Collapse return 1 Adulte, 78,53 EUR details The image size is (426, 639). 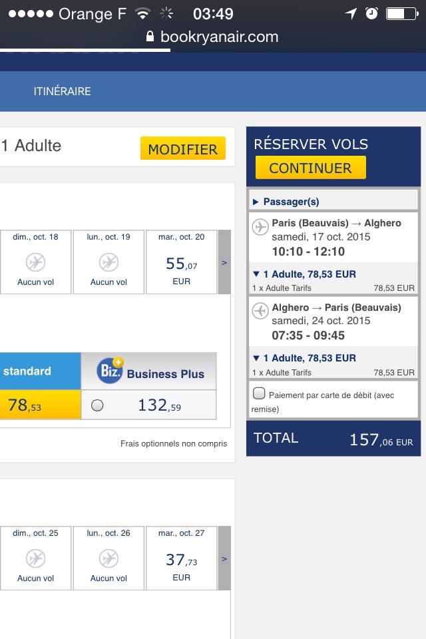[256, 357]
